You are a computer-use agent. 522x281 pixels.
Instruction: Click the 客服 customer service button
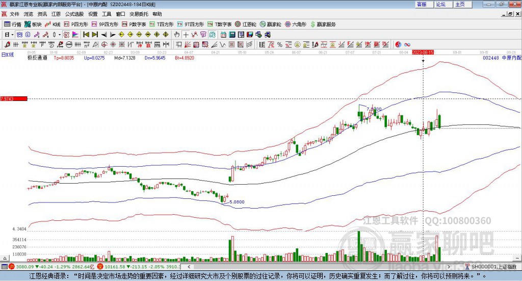424,4
